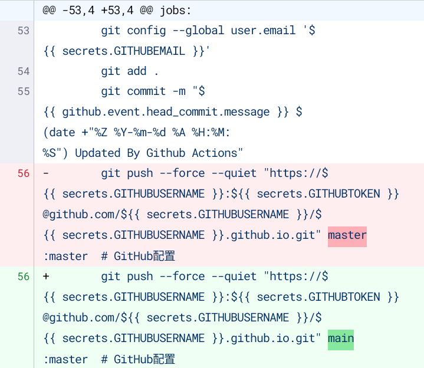
Task: Select line number 54 in the gutter
Action: 24,71
